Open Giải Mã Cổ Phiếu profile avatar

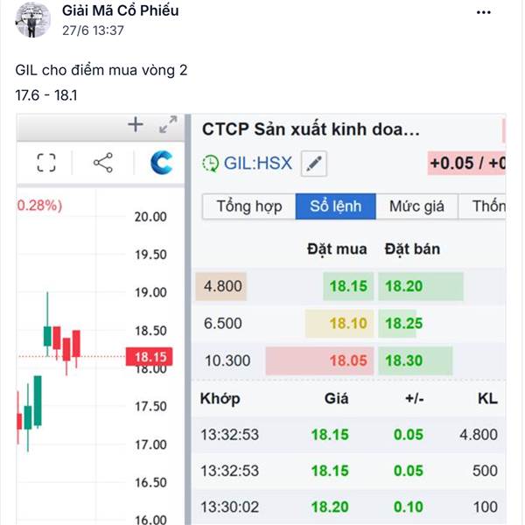[x=32, y=20]
